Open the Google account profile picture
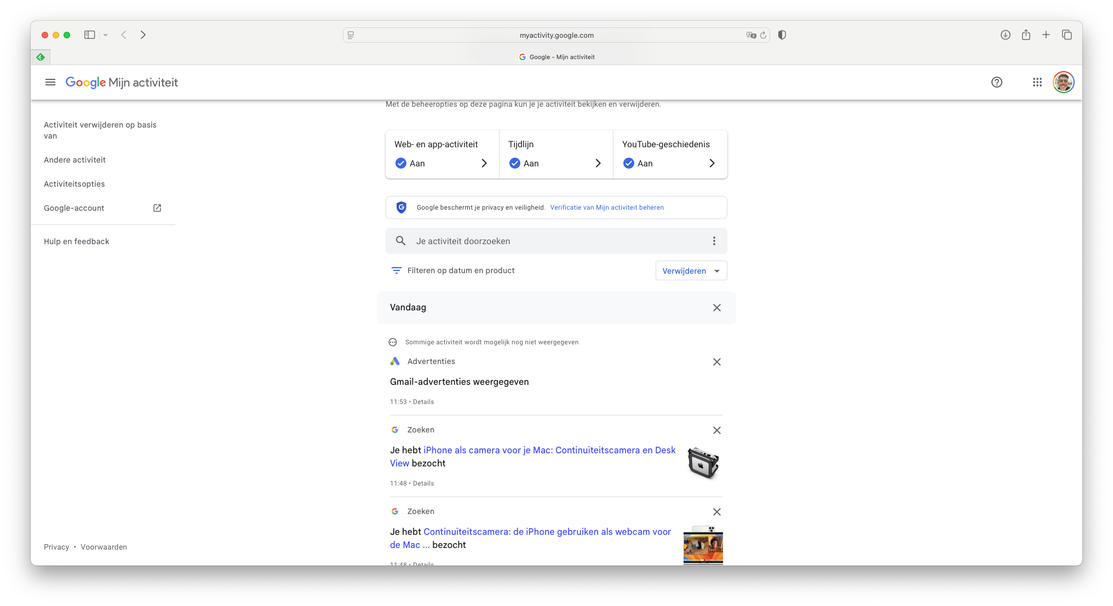Image resolution: width=1113 pixels, height=606 pixels. point(1064,82)
